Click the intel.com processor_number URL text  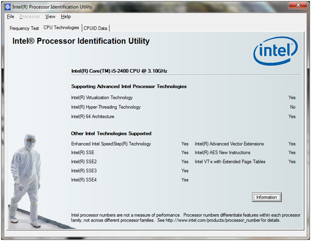[x=213, y=220]
